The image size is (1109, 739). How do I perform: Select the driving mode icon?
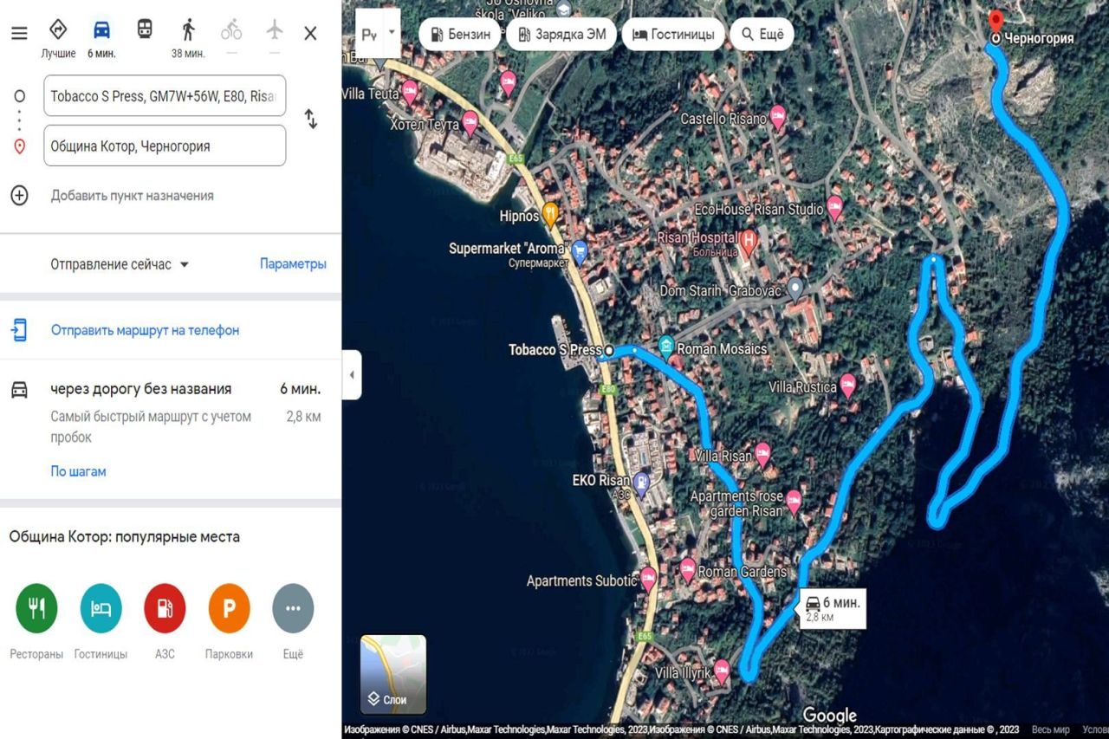[x=101, y=28]
